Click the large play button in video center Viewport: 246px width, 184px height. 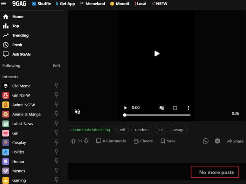tap(157, 54)
